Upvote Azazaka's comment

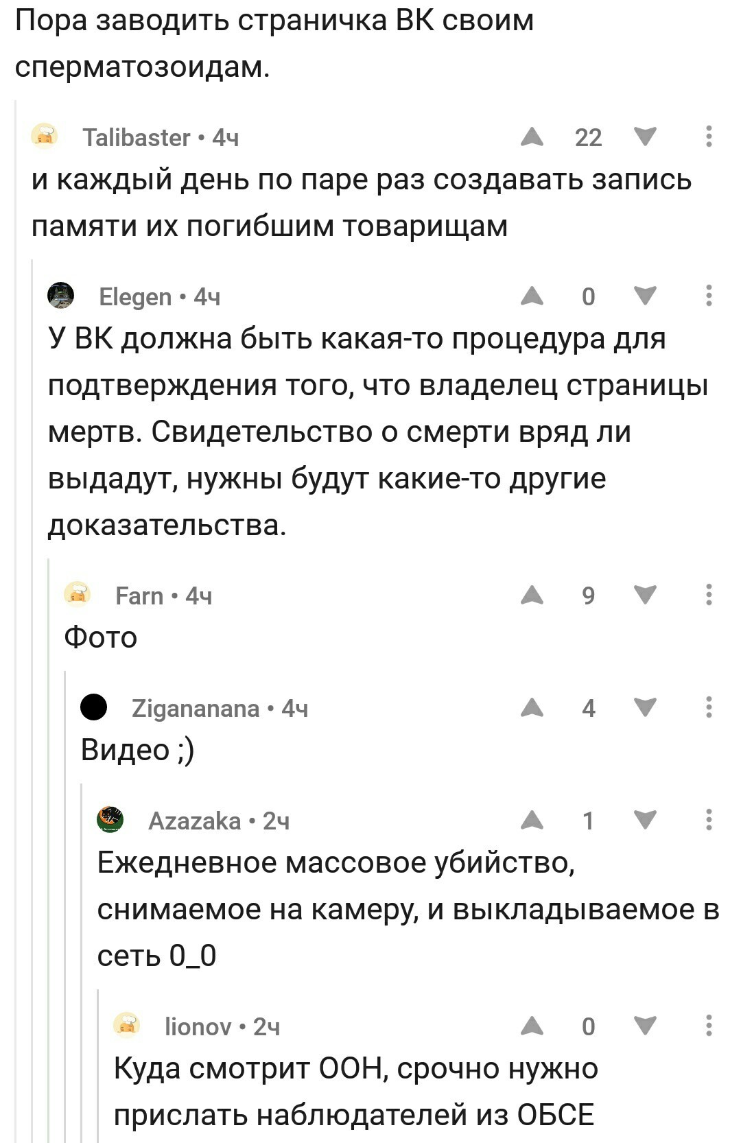pos(532,821)
